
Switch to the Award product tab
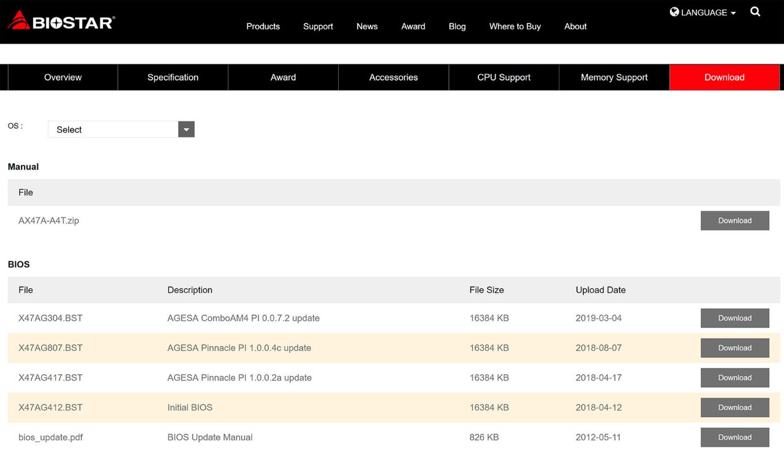[283, 77]
